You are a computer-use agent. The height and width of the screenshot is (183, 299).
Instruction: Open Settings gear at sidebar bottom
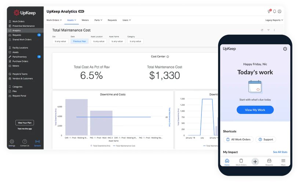[12, 141]
